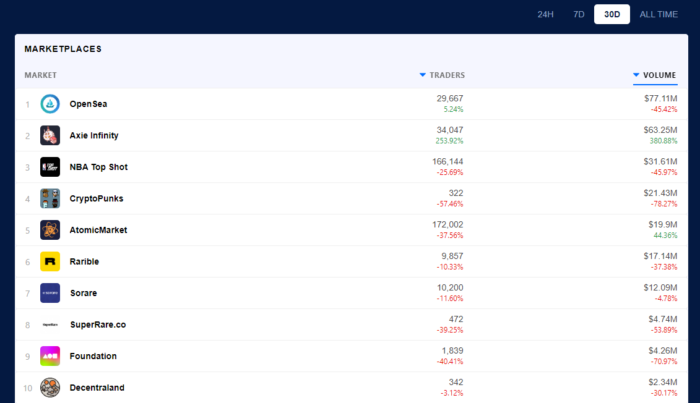Click CryptoPunks traders count 322

[x=456, y=193]
